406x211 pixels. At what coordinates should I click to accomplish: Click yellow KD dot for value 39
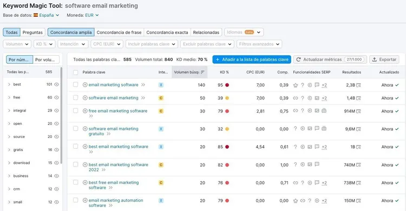click(227, 98)
